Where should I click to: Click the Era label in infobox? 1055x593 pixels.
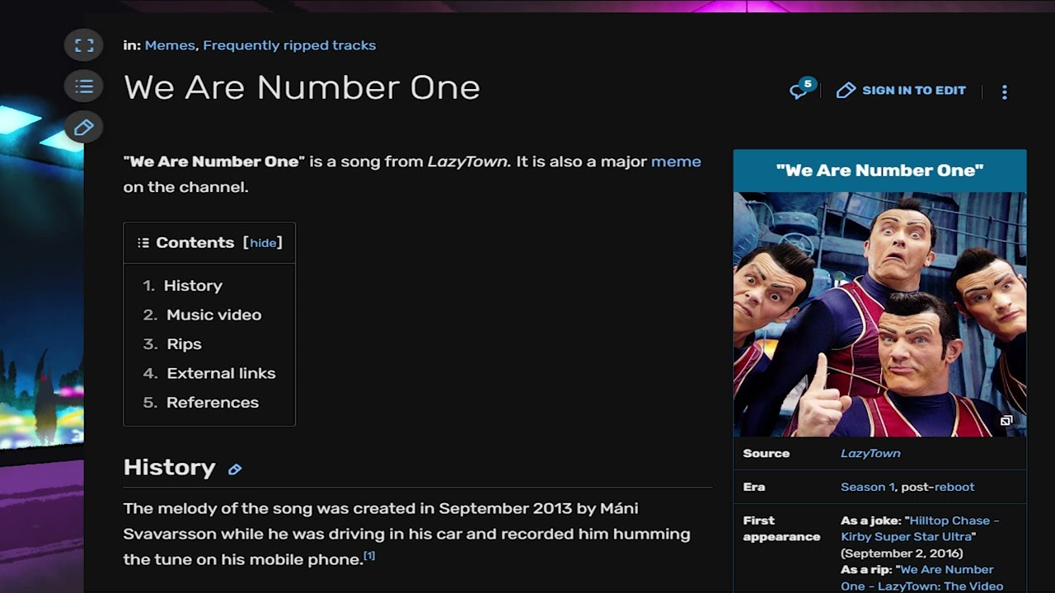pyautogui.click(x=753, y=487)
